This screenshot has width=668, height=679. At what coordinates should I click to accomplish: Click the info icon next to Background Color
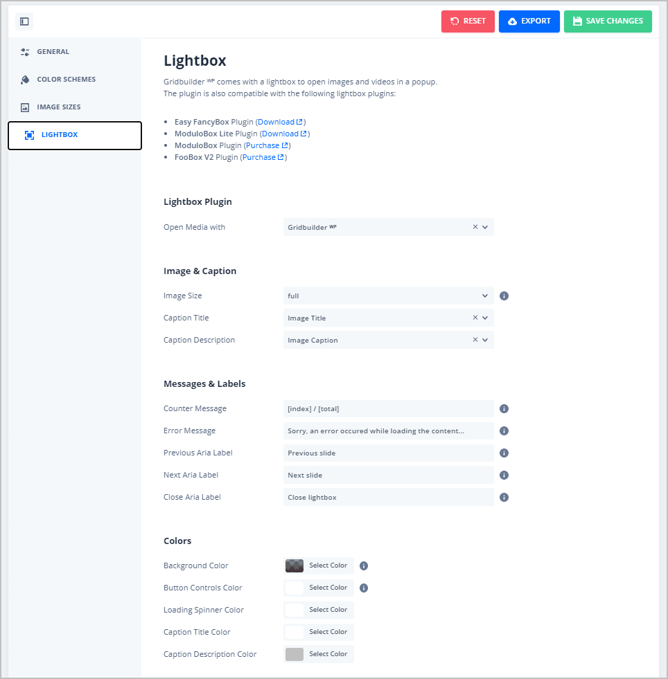(x=363, y=565)
